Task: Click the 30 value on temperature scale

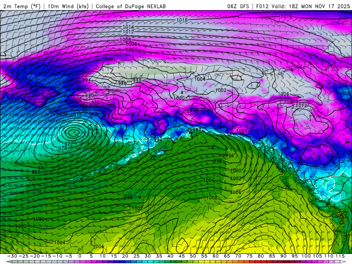Action: click(x=148, y=256)
